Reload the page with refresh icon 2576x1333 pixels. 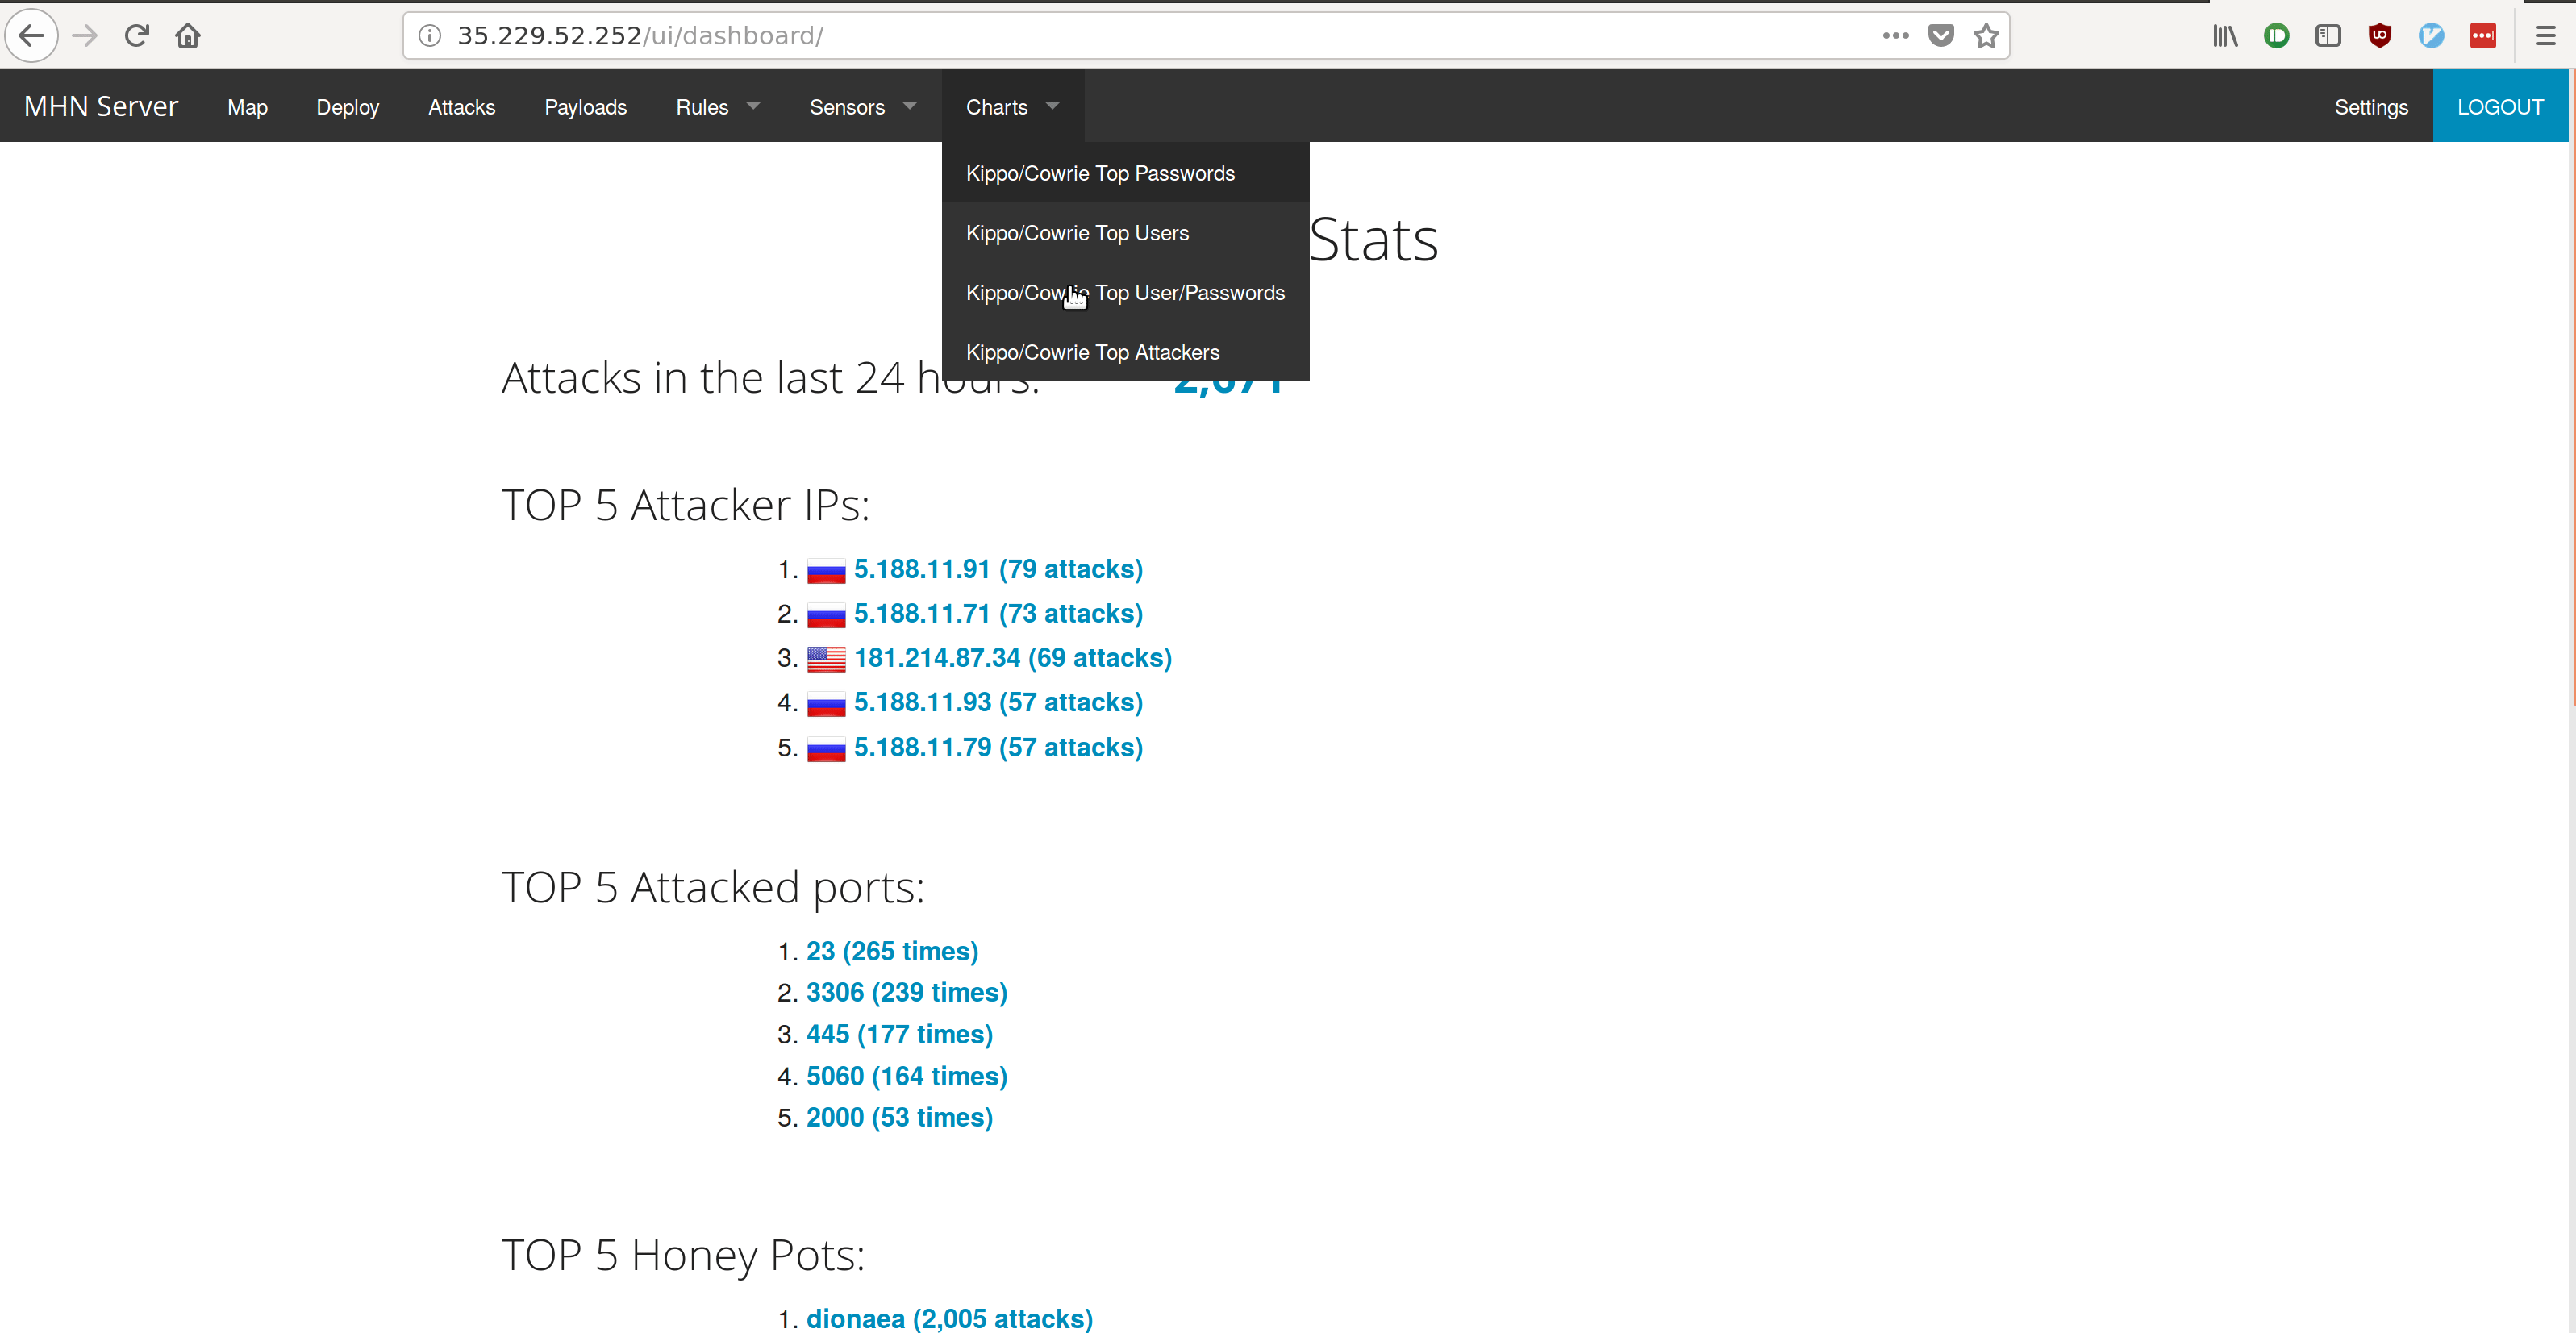coord(136,36)
